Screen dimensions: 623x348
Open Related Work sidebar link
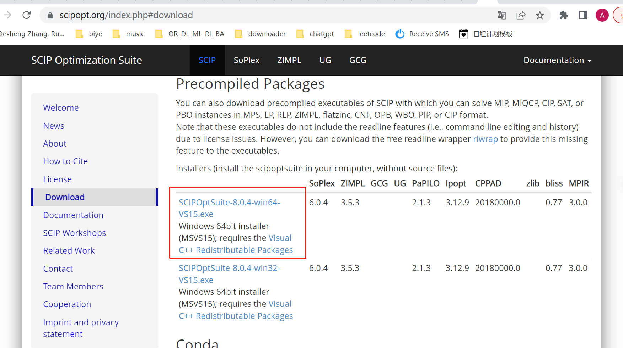tap(69, 251)
